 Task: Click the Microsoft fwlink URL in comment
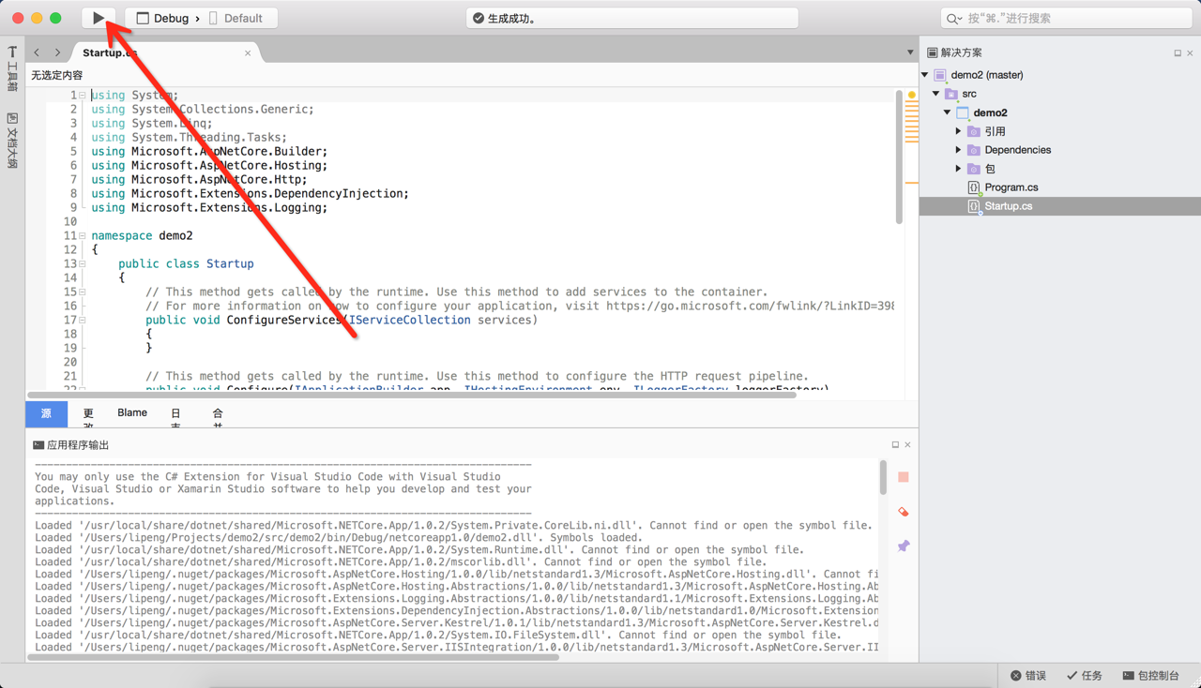point(750,307)
